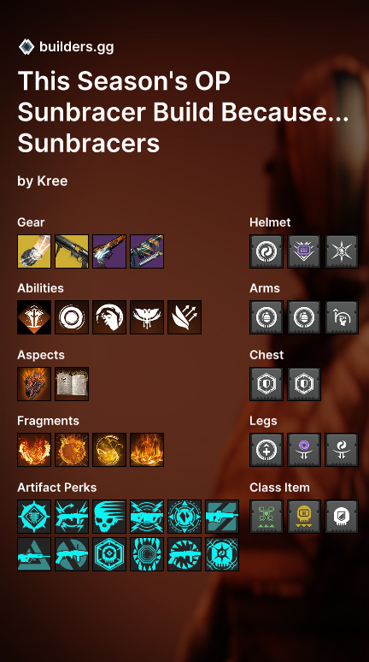Click the Super ability icon with orange diamond
This screenshot has height=662, width=369.
(x=34, y=317)
